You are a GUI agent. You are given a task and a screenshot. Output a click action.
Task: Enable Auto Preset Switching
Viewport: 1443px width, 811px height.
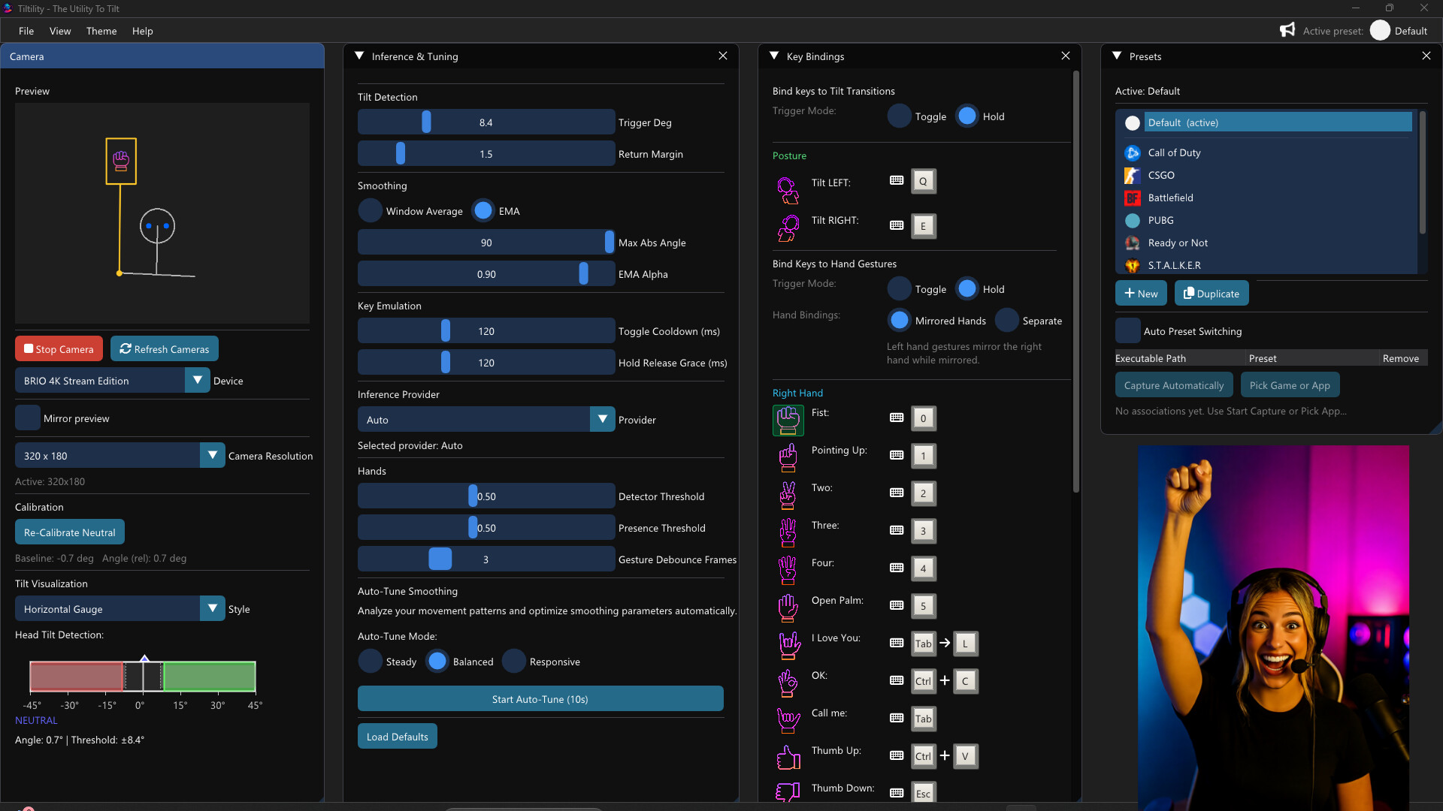[1128, 330]
